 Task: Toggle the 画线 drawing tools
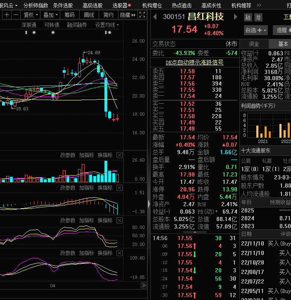[89, 15]
